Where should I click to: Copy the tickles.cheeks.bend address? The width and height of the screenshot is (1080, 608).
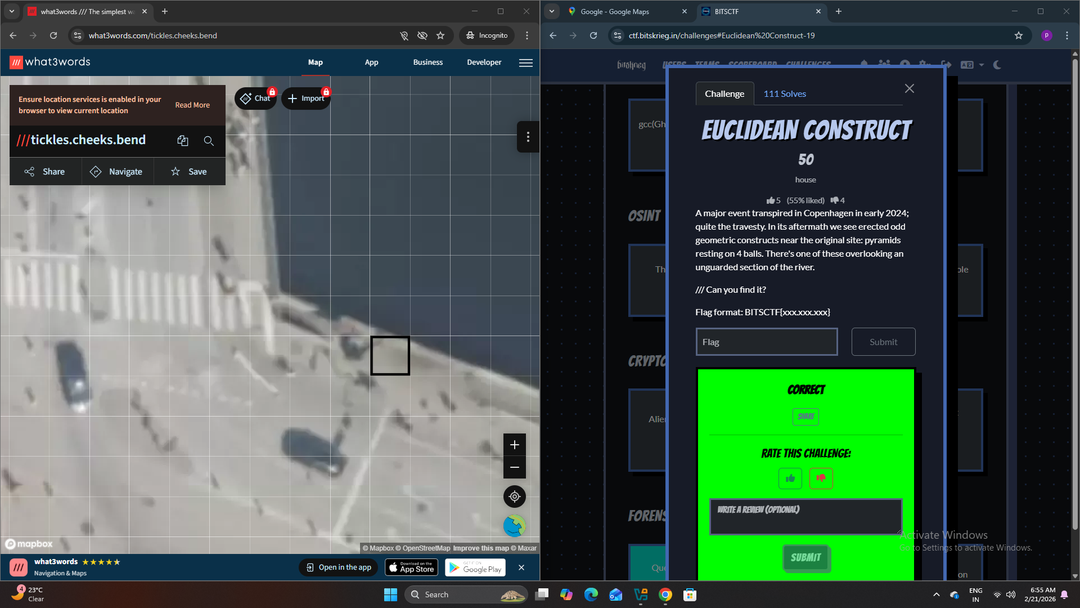click(182, 140)
